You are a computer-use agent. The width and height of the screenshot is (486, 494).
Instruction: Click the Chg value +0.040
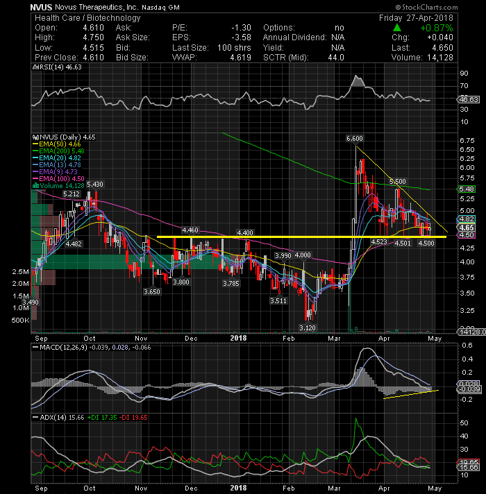pyautogui.click(x=440, y=37)
